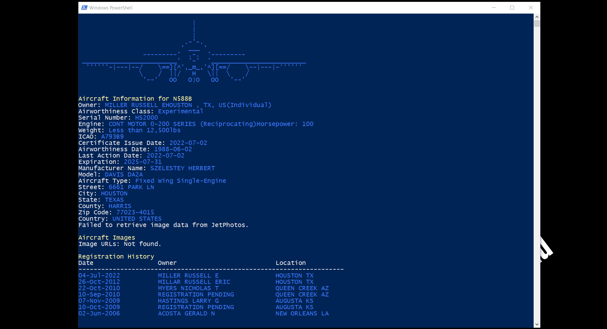Click the 'Image URLs: Not found.' line

click(120, 244)
